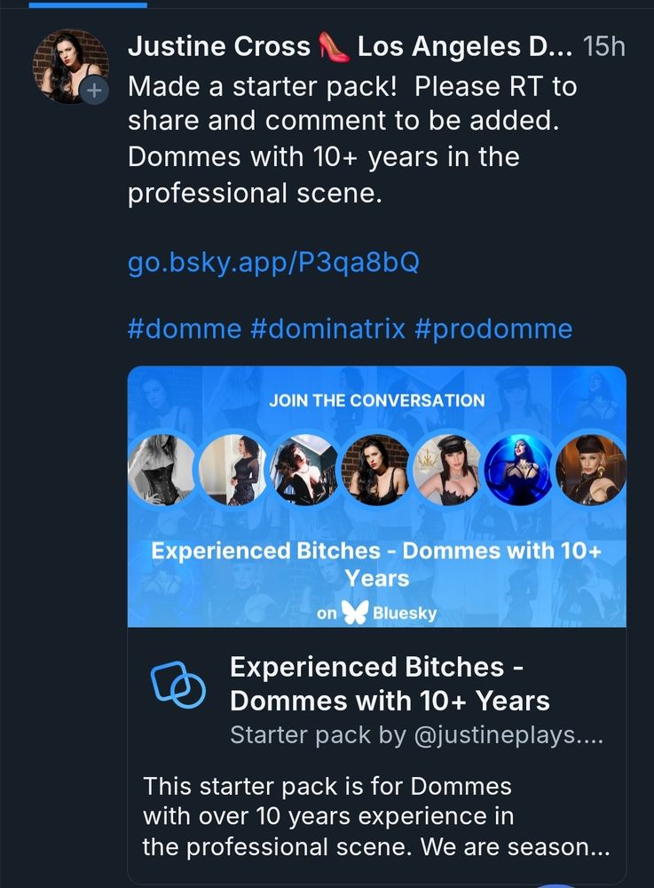Image resolution: width=654 pixels, height=888 pixels.
Task: Open the go.bsky.app/P3qa8bQ link
Action: [273, 262]
